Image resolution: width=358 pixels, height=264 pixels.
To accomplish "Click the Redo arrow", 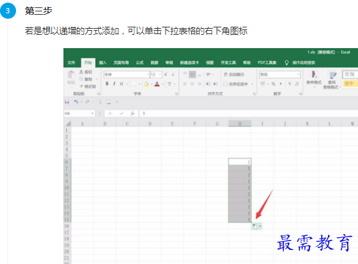I will click(87, 102).
